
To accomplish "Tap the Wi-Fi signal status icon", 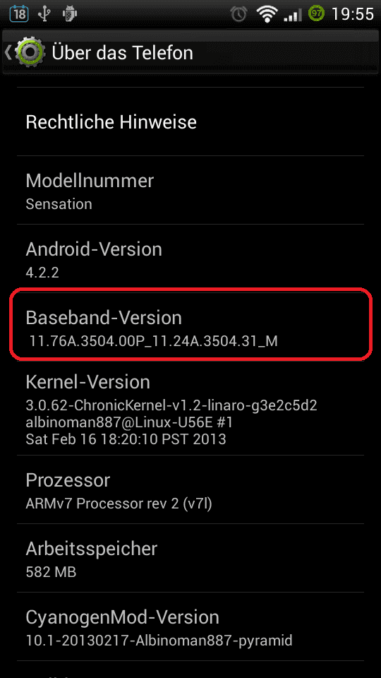I will [x=267, y=14].
